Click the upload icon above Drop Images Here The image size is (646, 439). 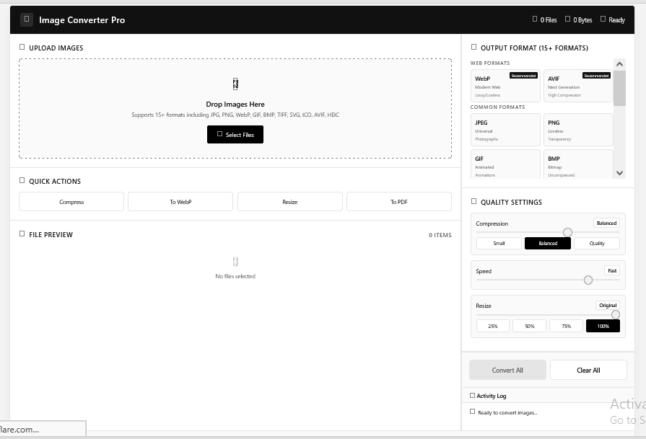(x=235, y=84)
